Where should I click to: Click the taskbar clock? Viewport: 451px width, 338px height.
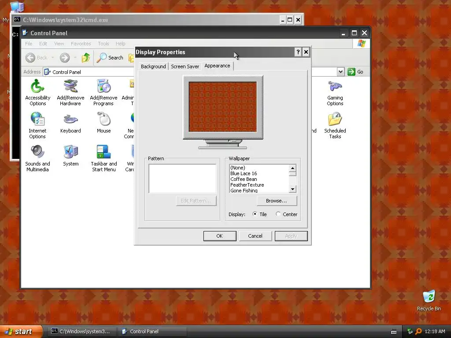tap(435, 331)
